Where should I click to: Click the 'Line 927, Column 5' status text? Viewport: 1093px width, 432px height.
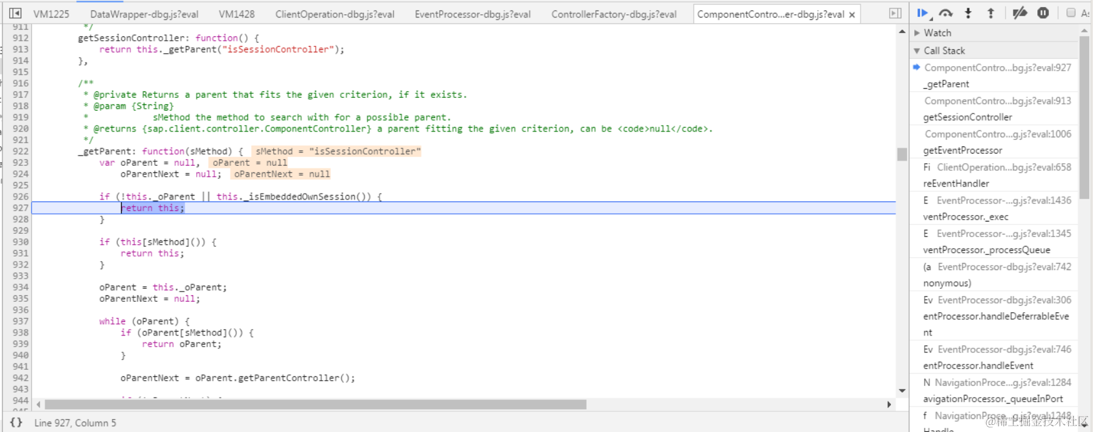tap(75, 422)
